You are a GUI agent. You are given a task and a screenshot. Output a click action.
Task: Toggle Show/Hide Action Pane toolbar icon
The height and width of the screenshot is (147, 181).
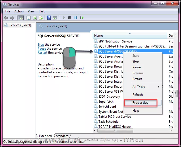[55, 18]
